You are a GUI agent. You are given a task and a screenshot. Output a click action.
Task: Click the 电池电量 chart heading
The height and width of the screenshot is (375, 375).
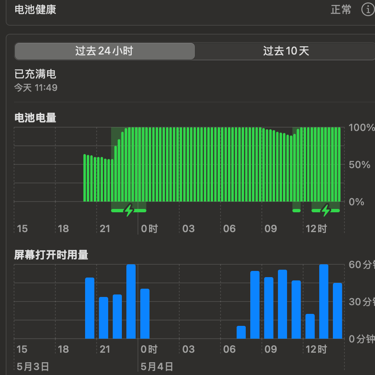click(x=36, y=118)
